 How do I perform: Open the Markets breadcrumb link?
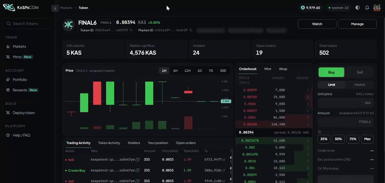[66, 8]
